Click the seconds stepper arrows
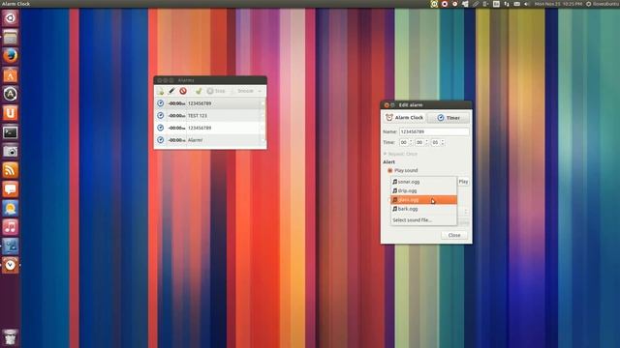The image size is (620, 348). (443, 142)
